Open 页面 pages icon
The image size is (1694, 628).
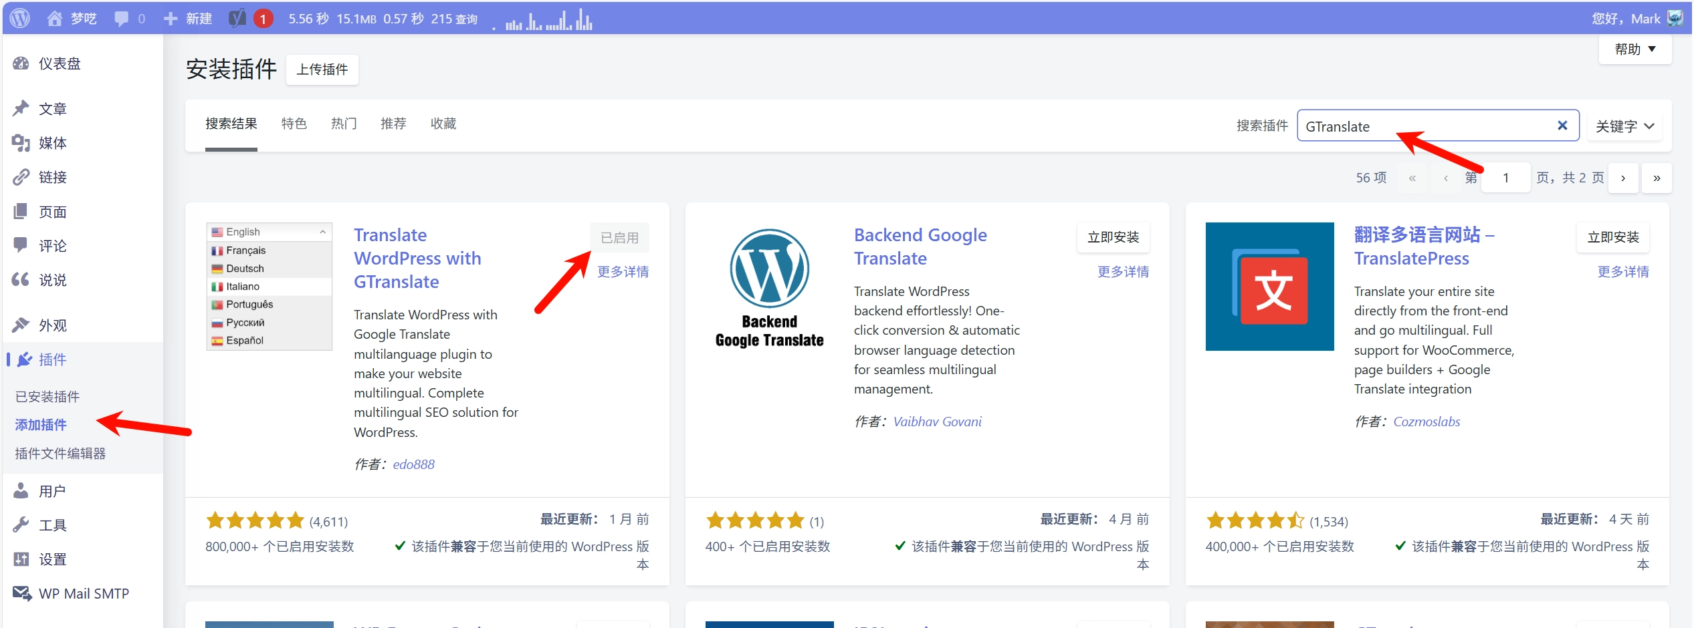pos(21,211)
